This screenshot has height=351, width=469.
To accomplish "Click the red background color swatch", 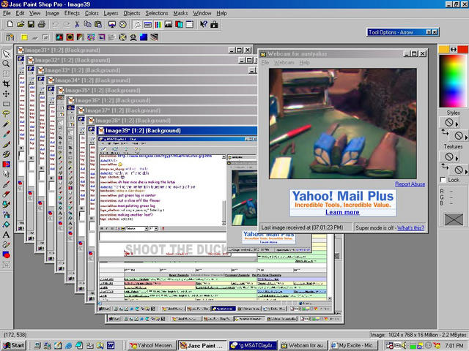I will (x=462, y=49).
